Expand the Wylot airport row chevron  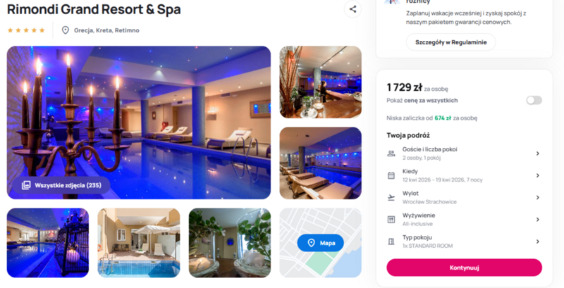[x=538, y=197]
